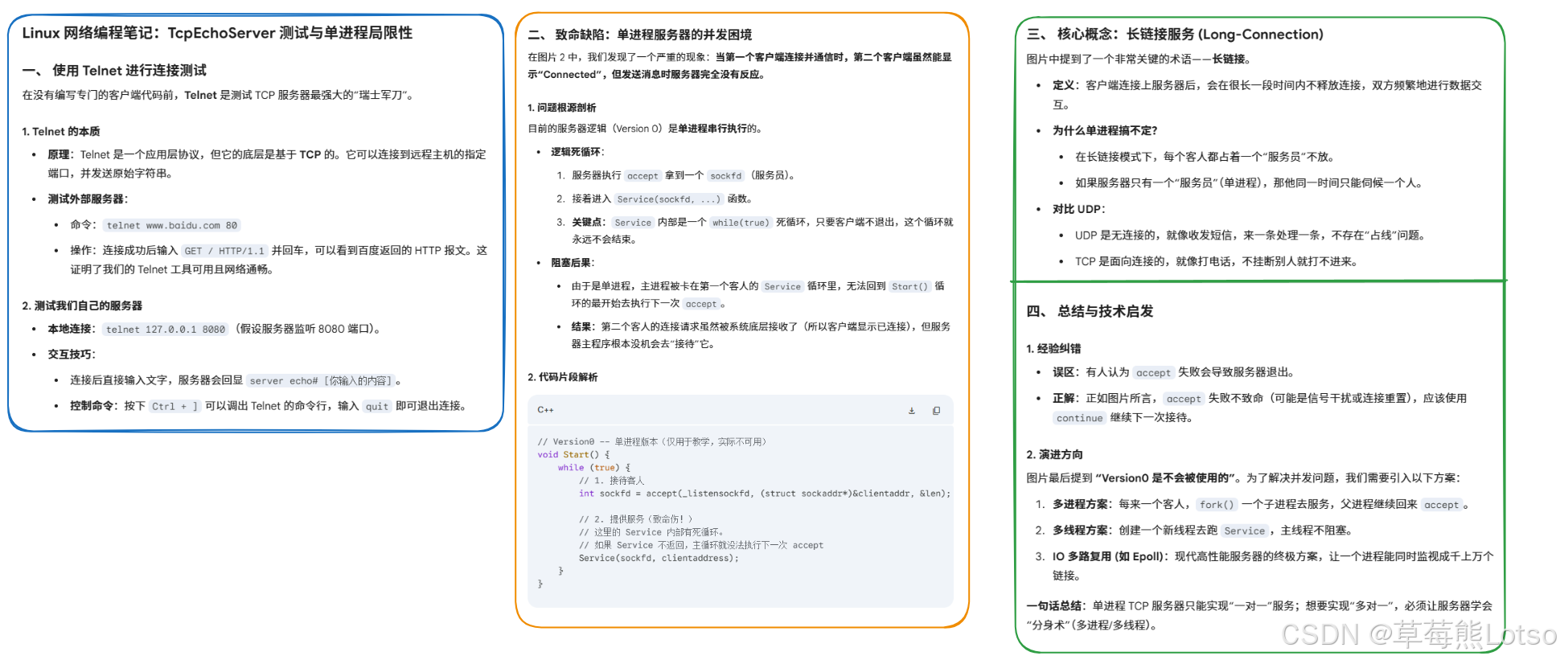The width and height of the screenshot is (1560, 660).
Task: Click the code "telnet 127.0.0.1 8080"
Action: click(166, 330)
